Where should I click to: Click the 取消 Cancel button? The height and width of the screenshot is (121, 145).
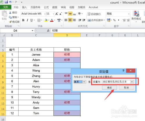[x=126, y=88]
